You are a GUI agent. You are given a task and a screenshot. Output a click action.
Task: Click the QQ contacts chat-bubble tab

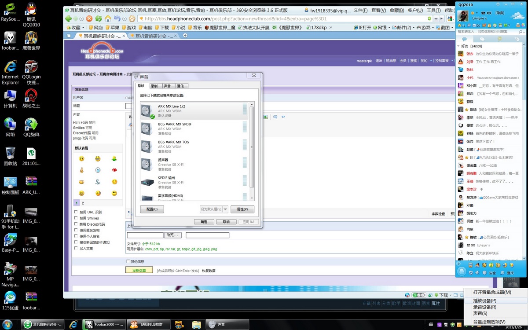tap(464, 39)
